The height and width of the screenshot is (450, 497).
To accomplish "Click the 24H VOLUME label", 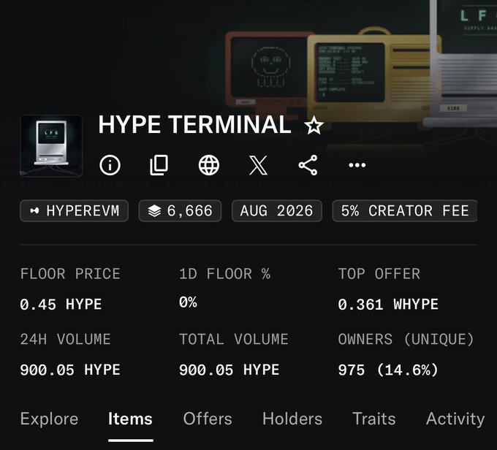I will (66, 340).
